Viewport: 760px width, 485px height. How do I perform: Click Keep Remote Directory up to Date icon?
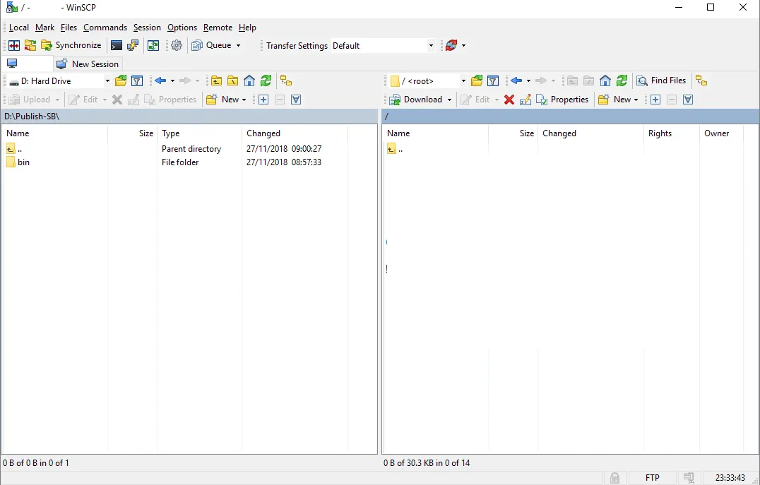(x=153, y=46)
